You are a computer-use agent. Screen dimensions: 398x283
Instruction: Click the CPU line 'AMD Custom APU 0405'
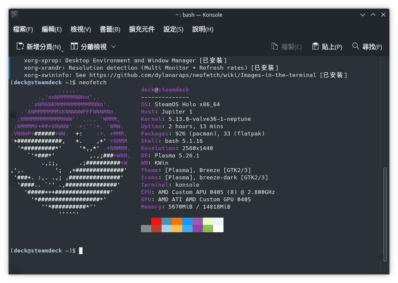coord(191,192)
